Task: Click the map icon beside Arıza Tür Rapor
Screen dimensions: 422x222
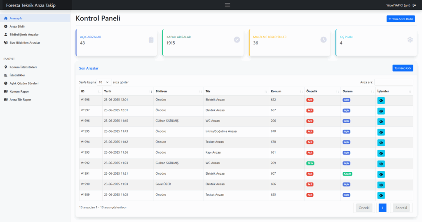Action: [6, 100]
